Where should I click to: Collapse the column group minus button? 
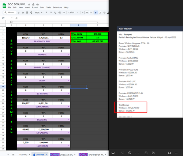[11, 22]
